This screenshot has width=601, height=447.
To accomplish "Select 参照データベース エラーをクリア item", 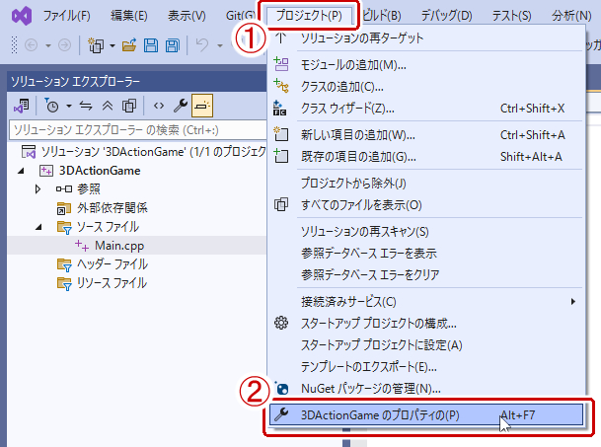I will coord(425,275).
